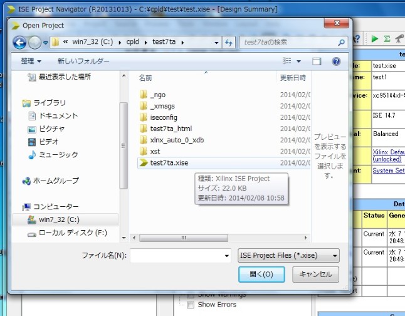This screenshot has width=405, height=316.
Task: Open the view options dropdown arrow
Action: click(298, 61)
